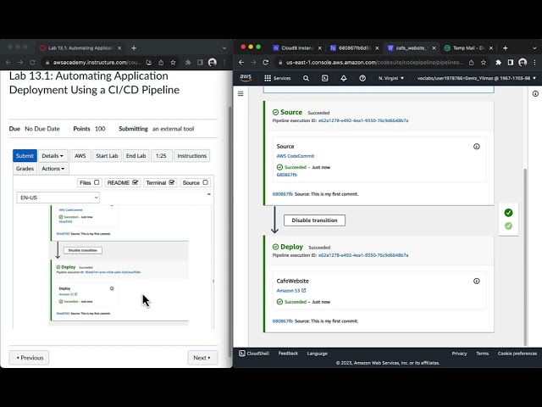Open the Actions dropdown

pyautogui.click(x=53, y=169)
